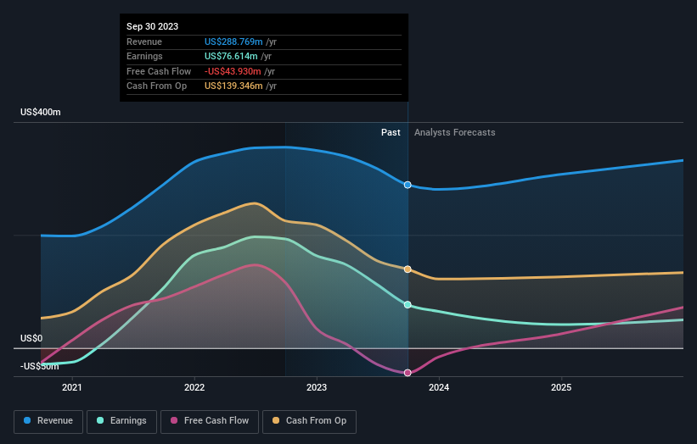Click the US$288.769m revenue value
Viewport: 697px width, 444px height.
(x=233, y=42)
